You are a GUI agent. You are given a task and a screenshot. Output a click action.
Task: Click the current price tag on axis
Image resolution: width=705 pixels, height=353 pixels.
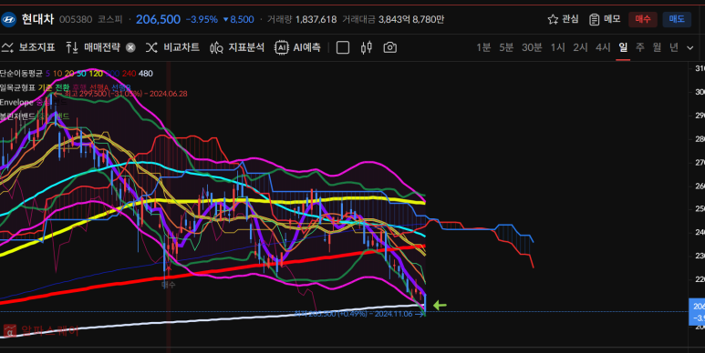point(698,312)
